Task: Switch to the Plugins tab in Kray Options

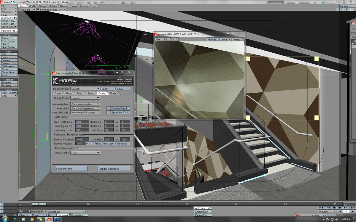Action: tap(114, 93)
